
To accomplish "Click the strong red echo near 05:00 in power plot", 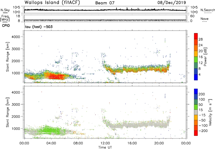I will click(57, 76).
